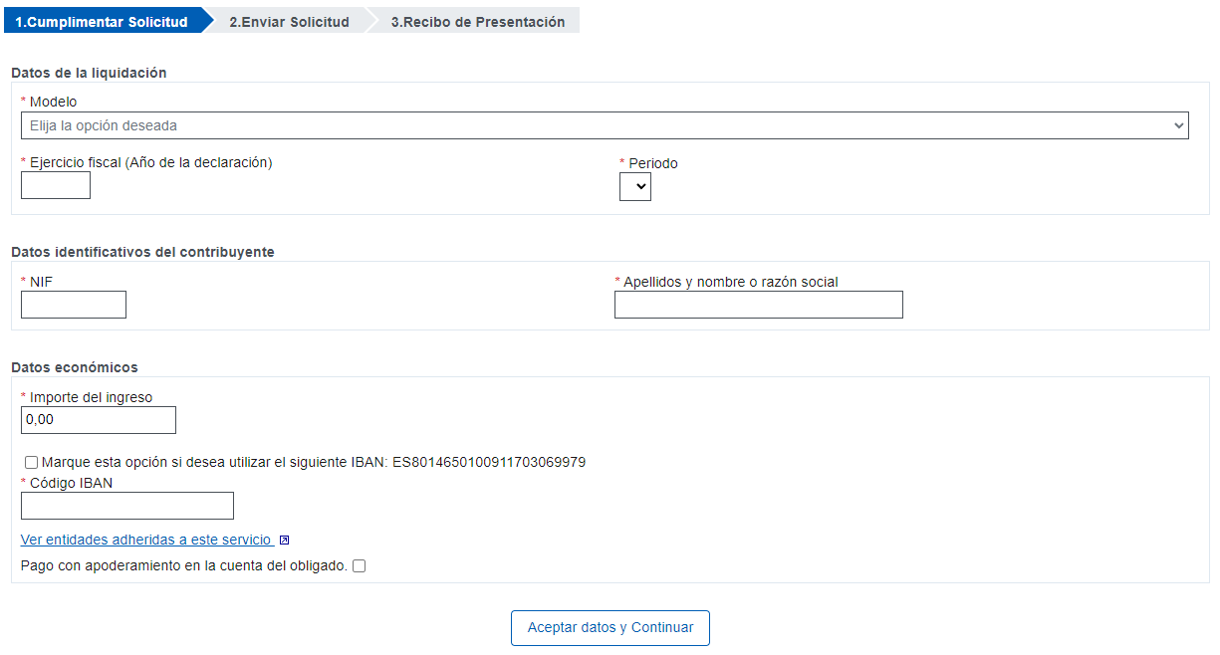
Task: Open the external-link icon beside entidades adheridas
Action: tap(285, 541)
